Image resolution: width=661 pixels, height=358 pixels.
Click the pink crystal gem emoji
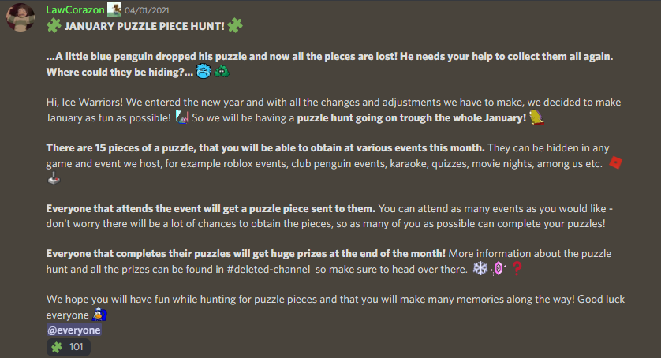[x=499, y=269]
